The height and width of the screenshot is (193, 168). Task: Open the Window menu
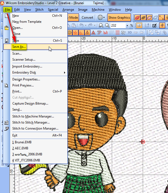coord(115,10)
